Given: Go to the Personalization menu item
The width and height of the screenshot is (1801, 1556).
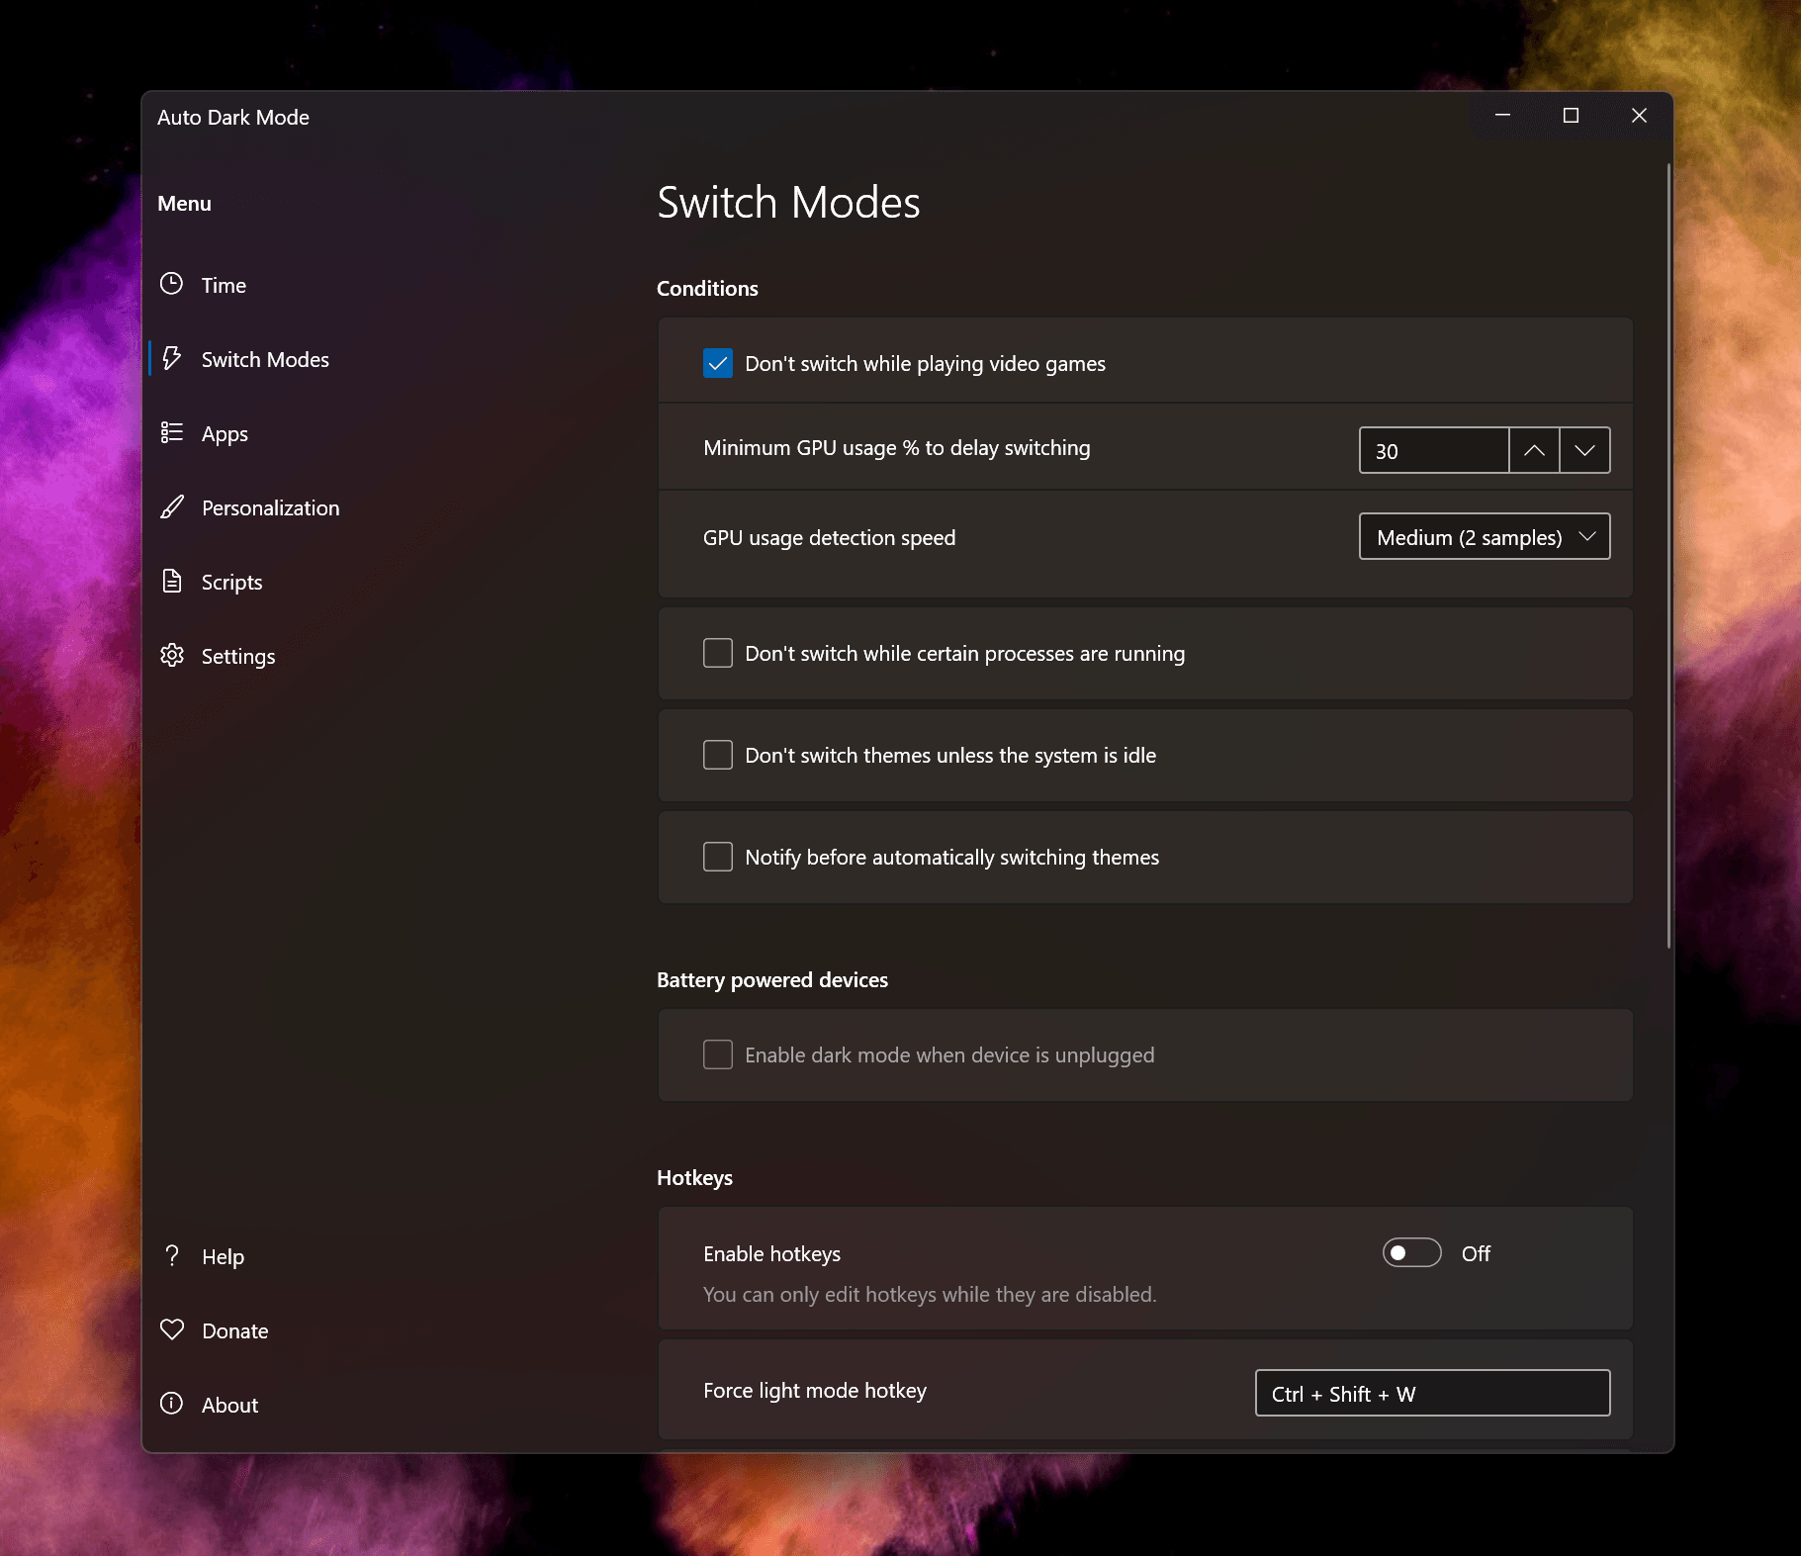Looking at the screenshot, I should click(270, 507).
